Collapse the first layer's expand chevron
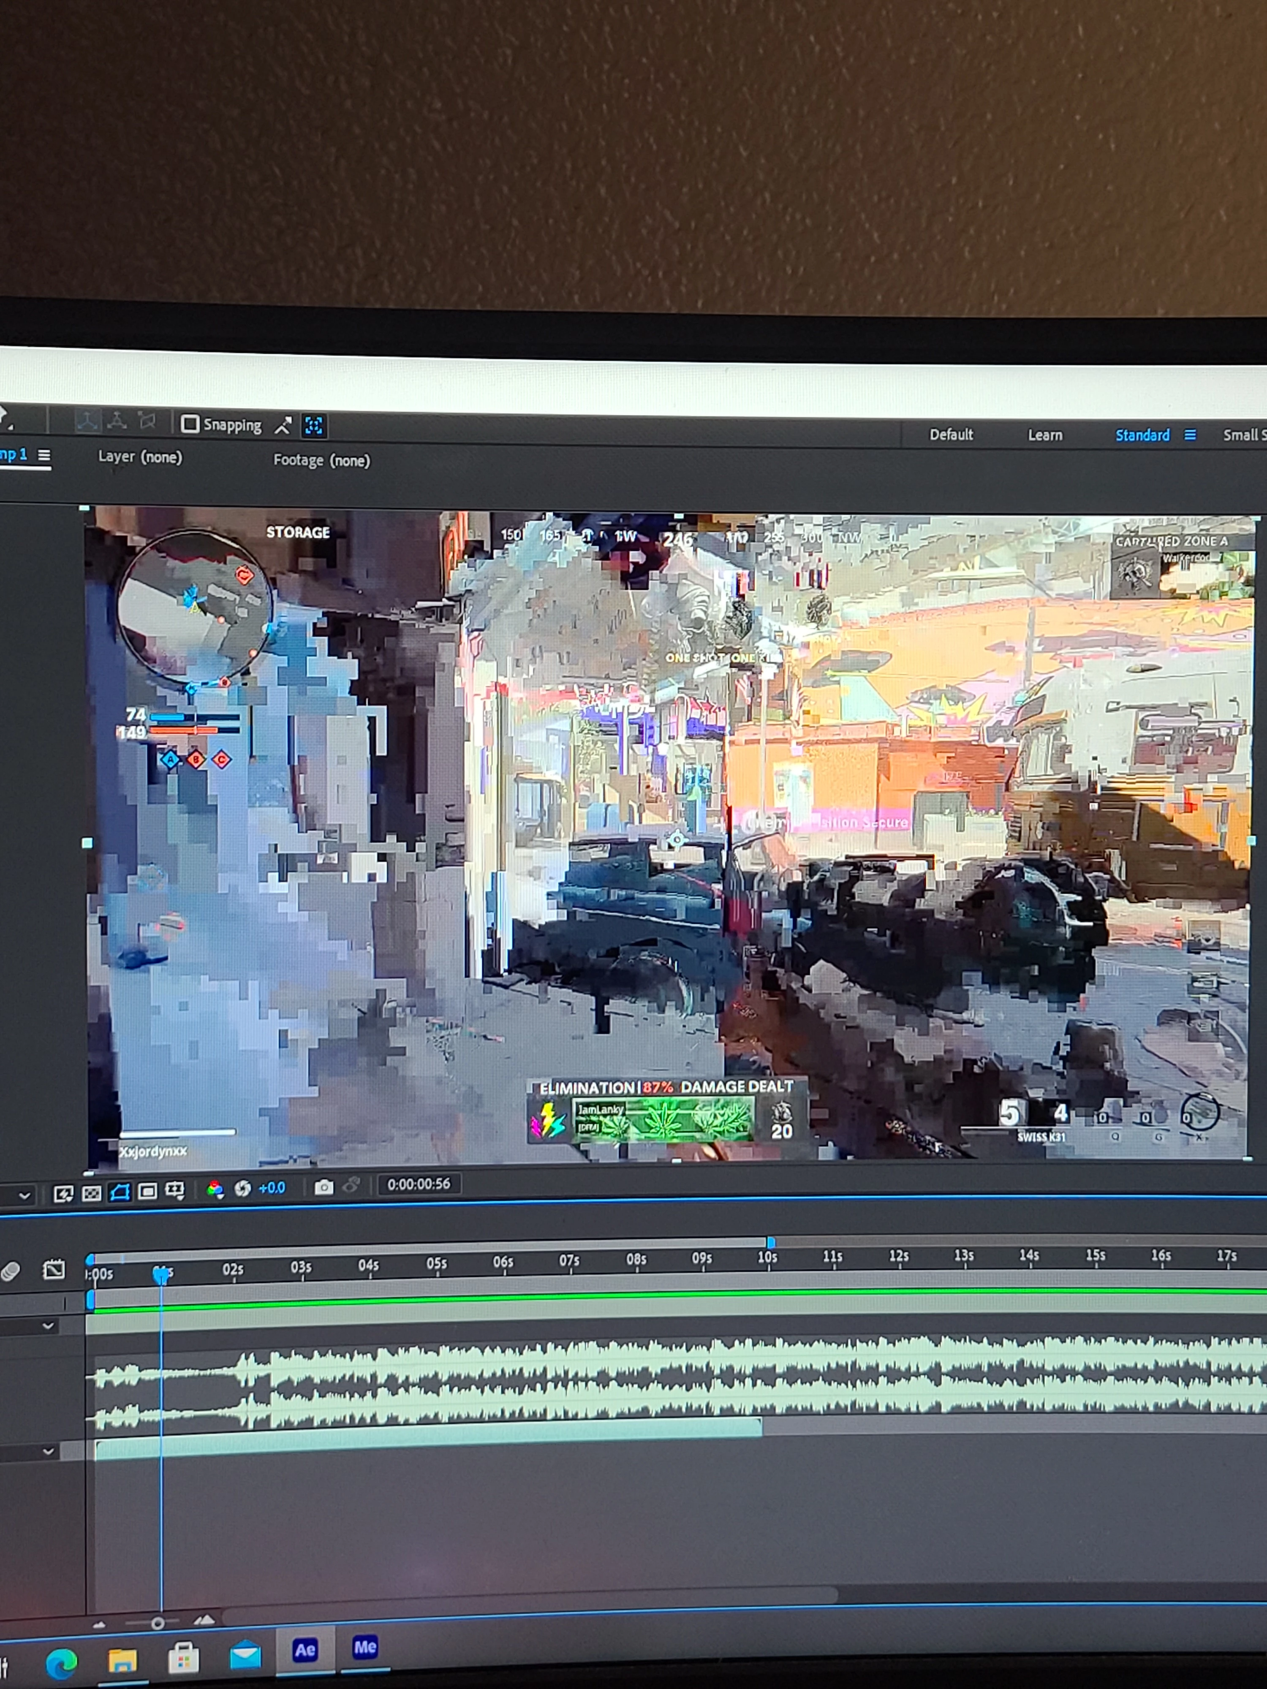The height and width of the screenshot is (1689, 1267). pyautogui.click(x=48, y=1326)
